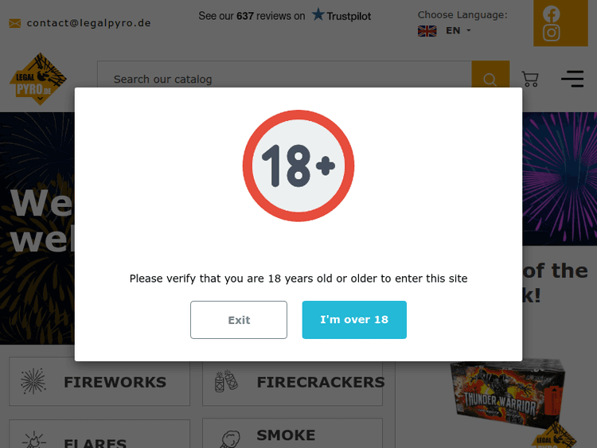Click the envelope email icon
The width and height of the screenshot is (597, 448).
[x=15, y=23]
